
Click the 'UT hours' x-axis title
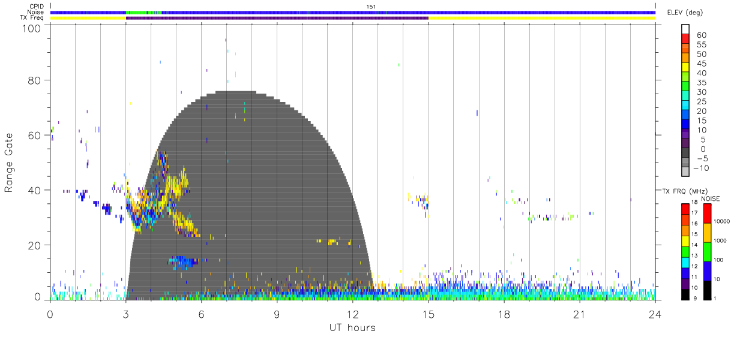(x=352, y=328)
